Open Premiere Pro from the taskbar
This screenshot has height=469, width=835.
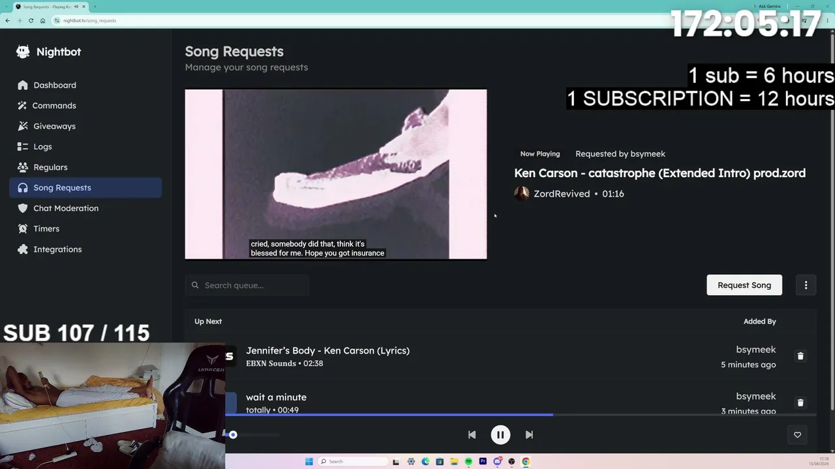[x=483, y=462]
